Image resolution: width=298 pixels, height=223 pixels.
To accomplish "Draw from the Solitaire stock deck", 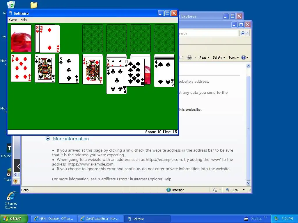I will pyautogui.click(x=21, y=38).
